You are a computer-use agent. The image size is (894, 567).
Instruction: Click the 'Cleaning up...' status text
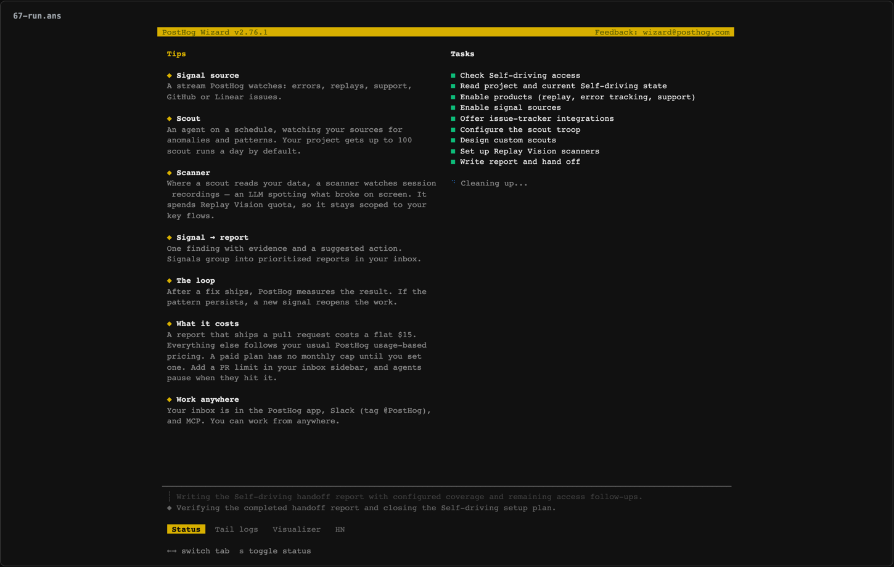pos(494,183)
